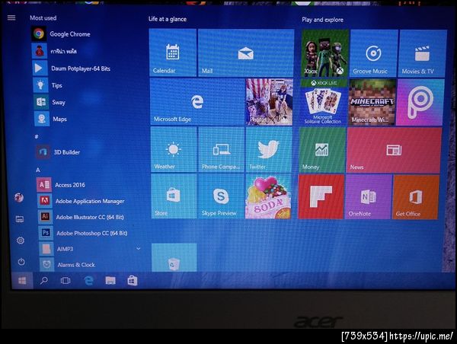Open Task View on taskbar
This screenshot has height=344, width=457.
(66, 281)
